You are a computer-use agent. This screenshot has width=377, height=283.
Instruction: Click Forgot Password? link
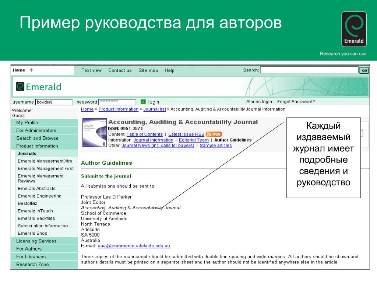click(x=296, y=102)
